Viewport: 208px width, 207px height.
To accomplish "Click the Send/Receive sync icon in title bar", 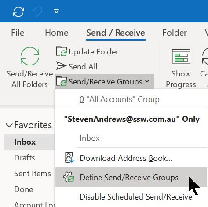I will coord(18,12).
